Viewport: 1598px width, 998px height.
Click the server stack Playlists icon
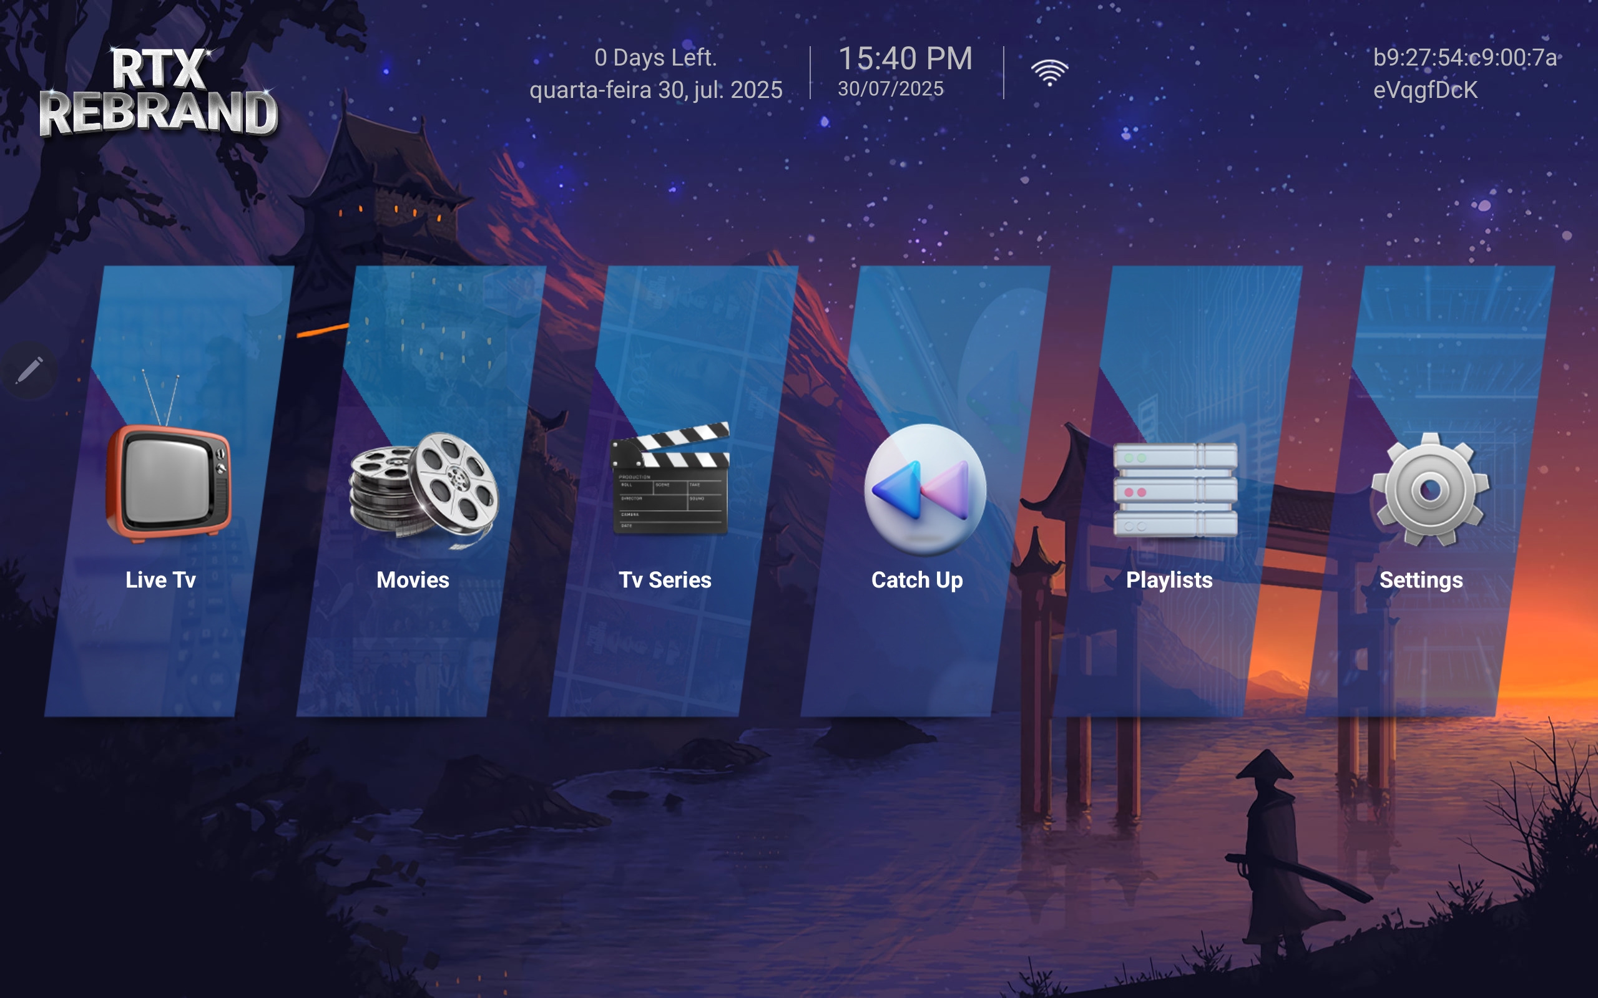tap(1175, 489)
